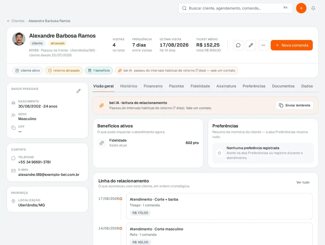Click the retorno atrasado chip
Image resolution: width=325 pixels, height=245 pixels.
(x=64, y=71)
